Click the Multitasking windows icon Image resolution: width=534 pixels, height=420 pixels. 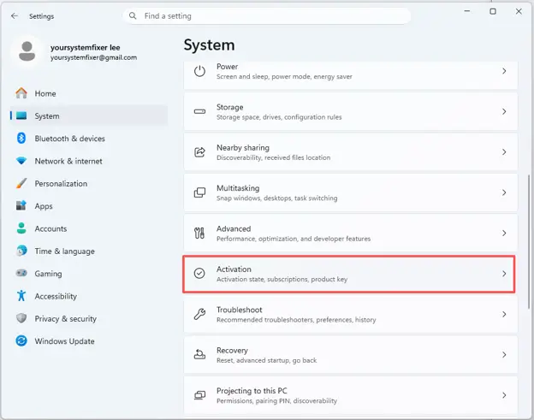[x=199, y=192]
